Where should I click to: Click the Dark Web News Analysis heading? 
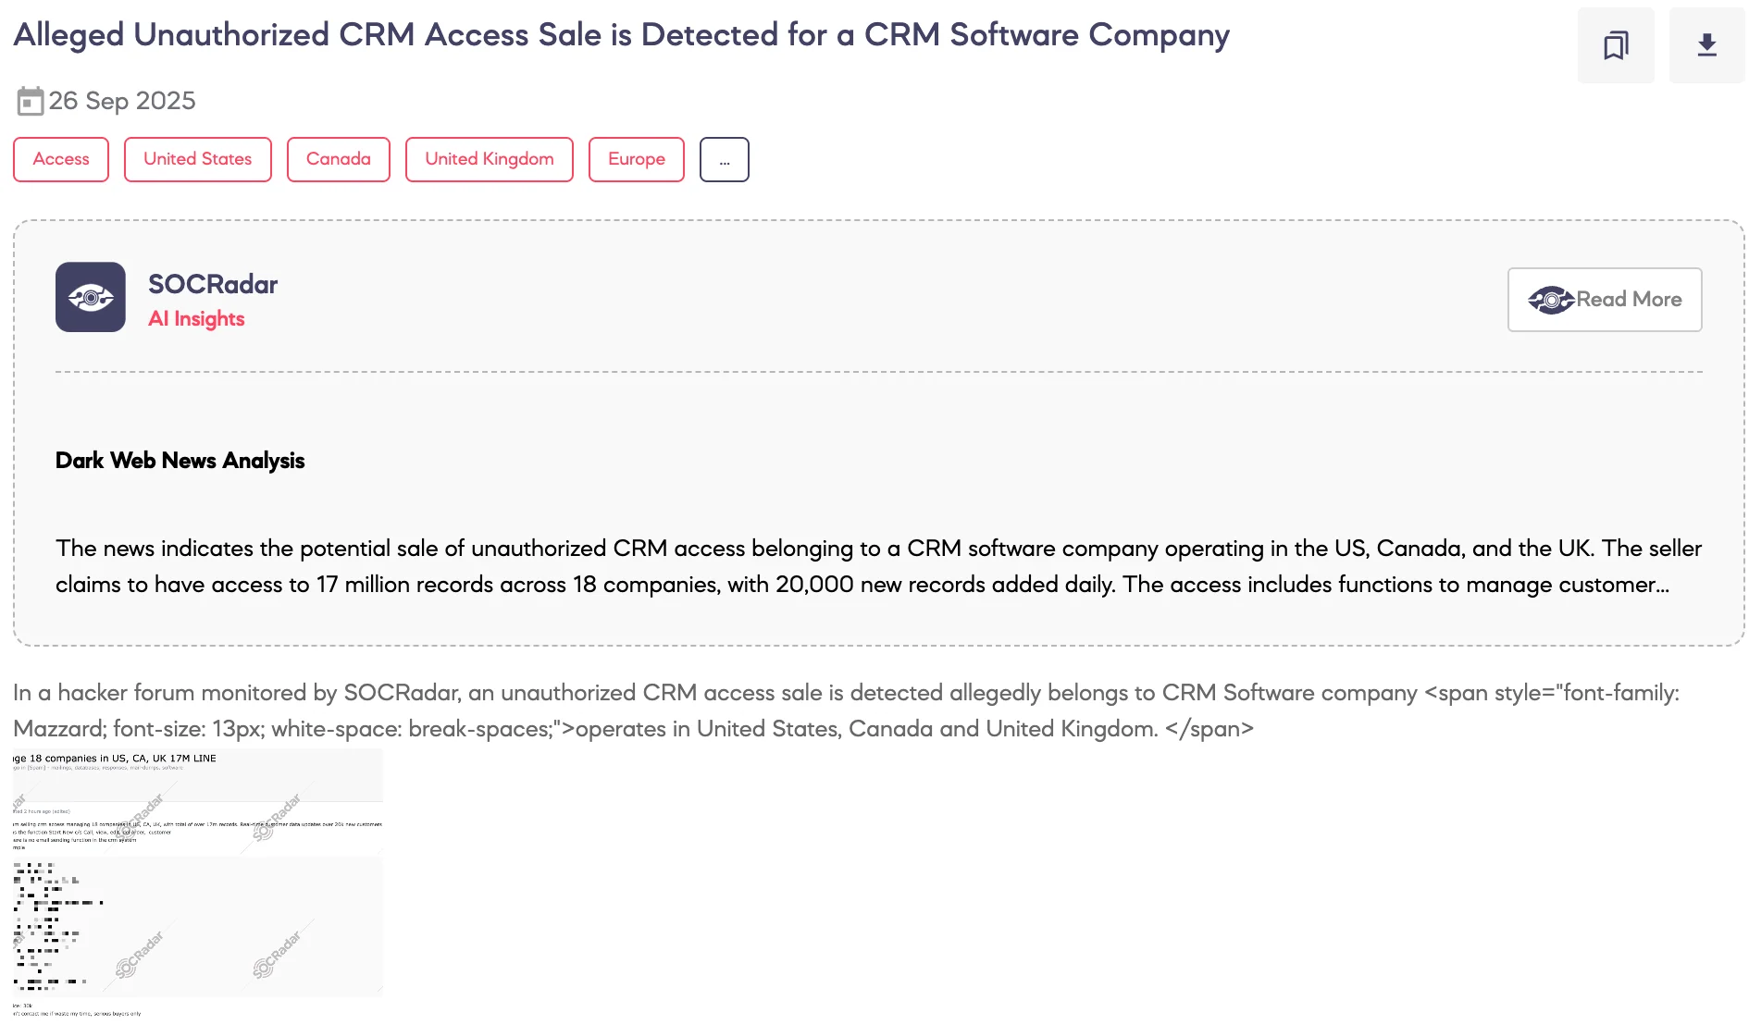tap(180, 460)
